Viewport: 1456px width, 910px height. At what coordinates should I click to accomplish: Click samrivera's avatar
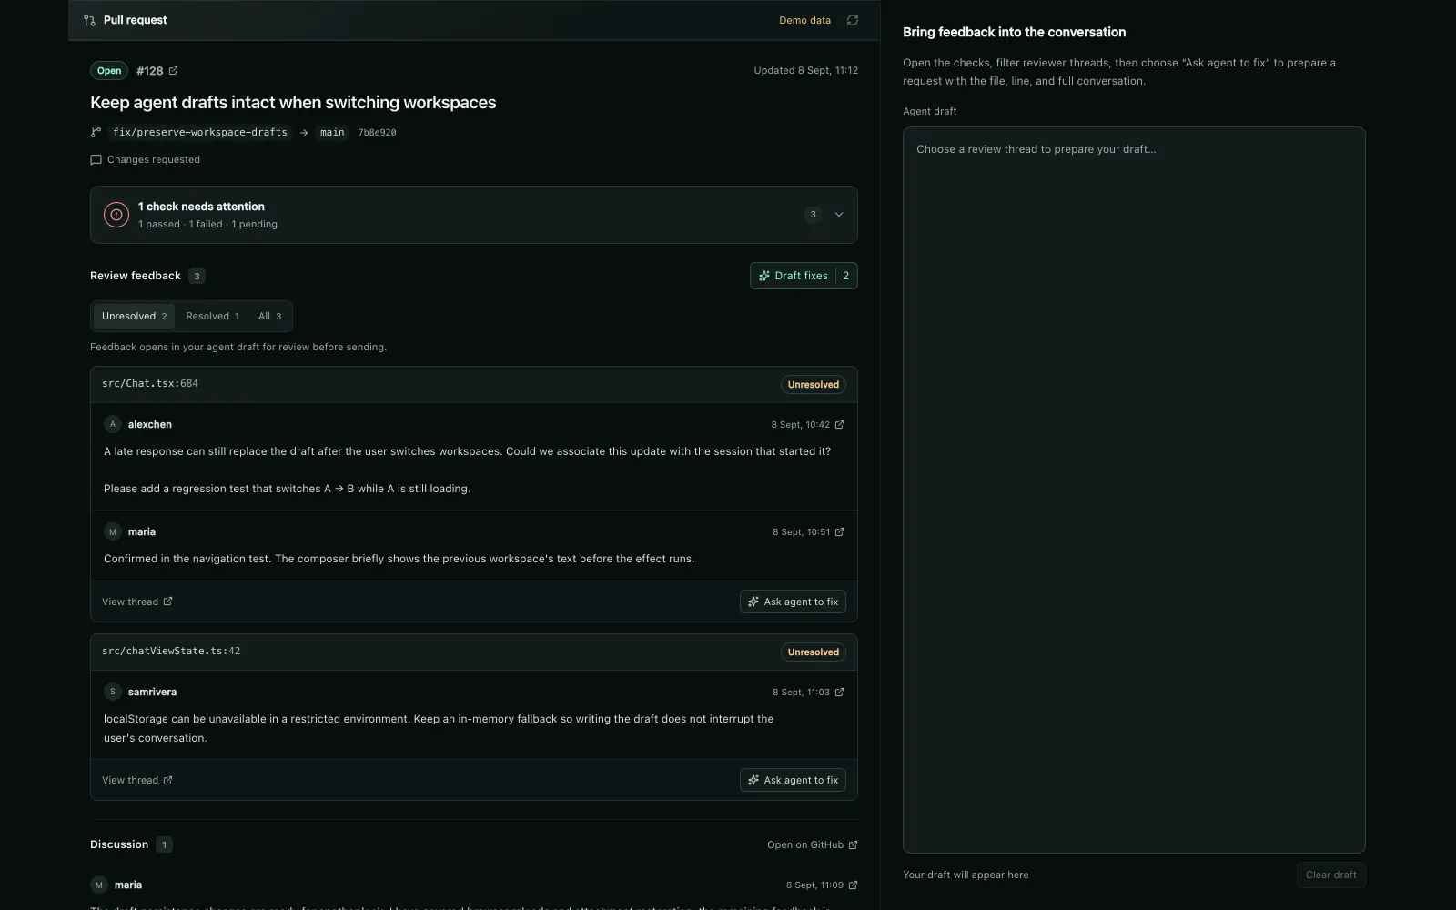tap(113, 692)
